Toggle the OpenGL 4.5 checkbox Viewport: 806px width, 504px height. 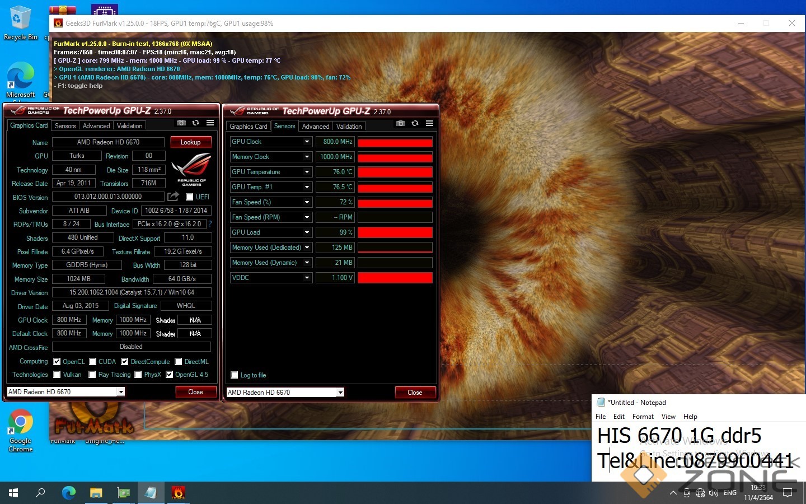(170, 375)
